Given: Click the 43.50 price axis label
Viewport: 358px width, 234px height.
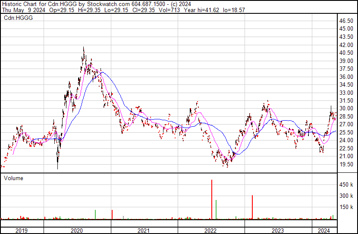Looking at the screenshot, I should (346, 37).
